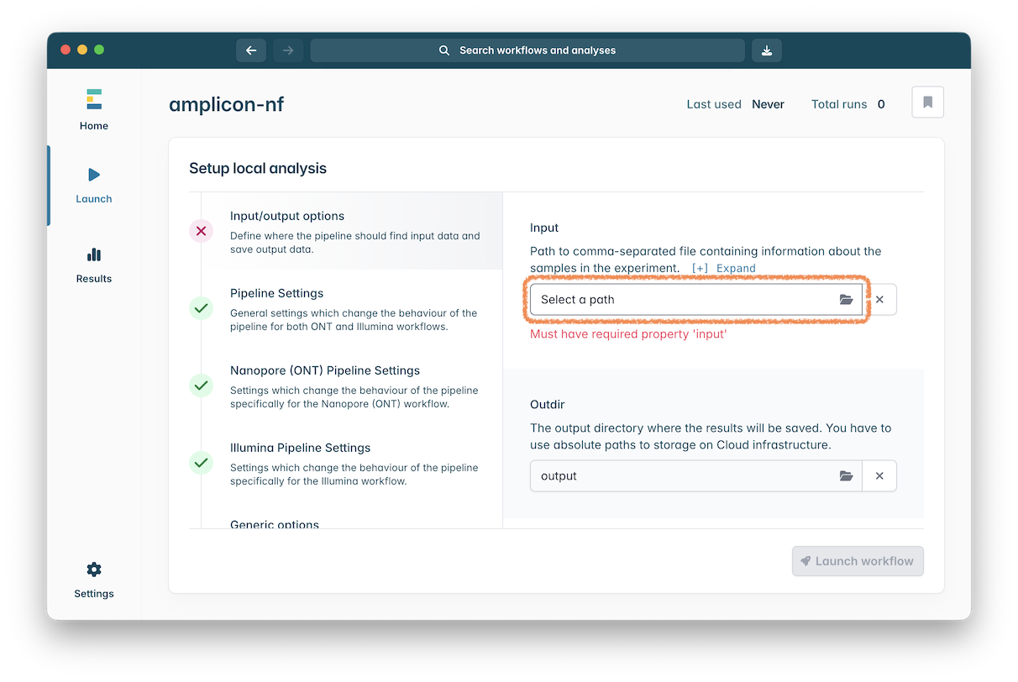Click the Home logo icon in sidebar
This screenshot has height=682, width=1018.
point(93,100)
